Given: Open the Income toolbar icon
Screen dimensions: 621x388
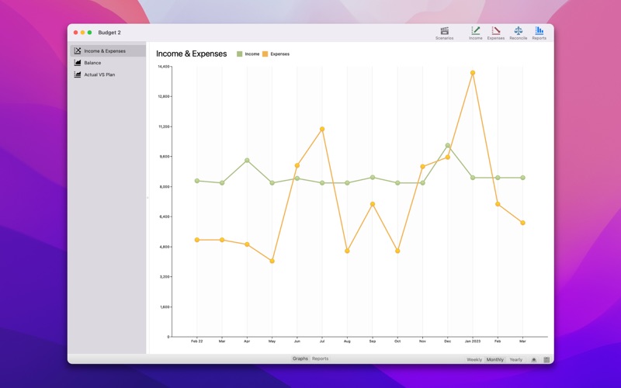Looking at the screenshot, I should coord(475,33).
